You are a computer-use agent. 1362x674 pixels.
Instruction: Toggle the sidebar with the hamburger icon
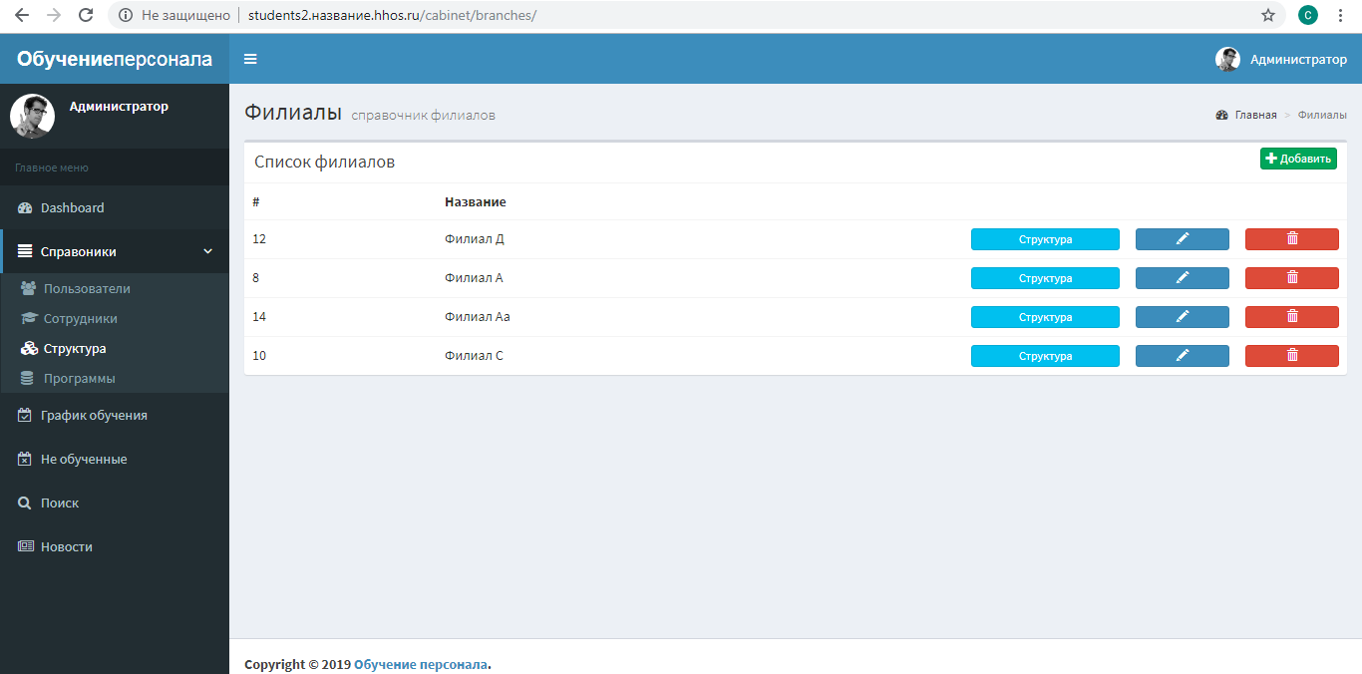pyautogui.click(x=250, y=59)
